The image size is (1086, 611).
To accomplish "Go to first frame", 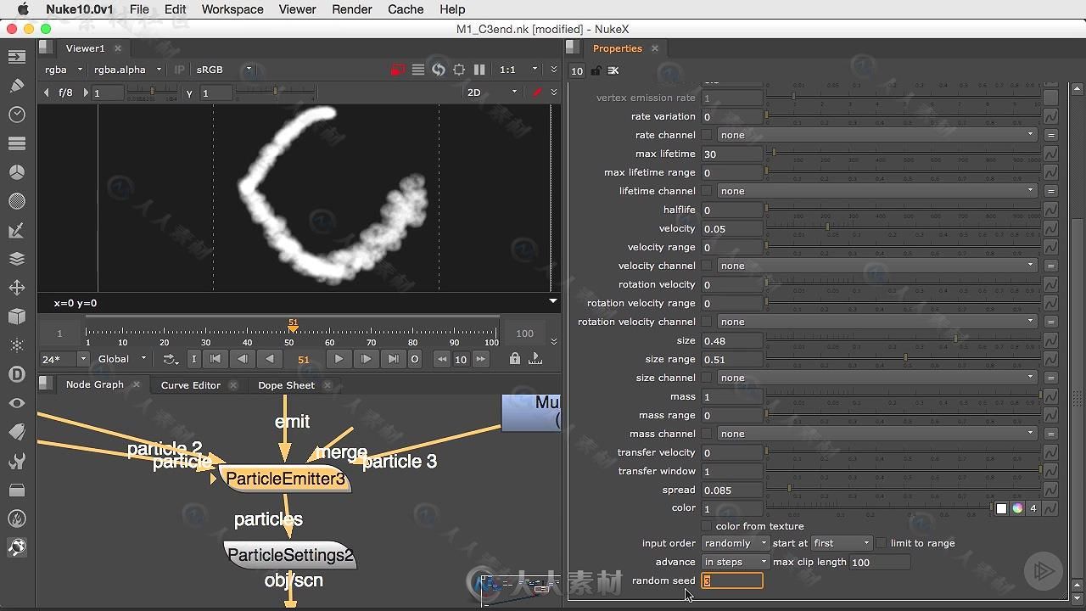I will pyautogui.click(x=216, y=359).
